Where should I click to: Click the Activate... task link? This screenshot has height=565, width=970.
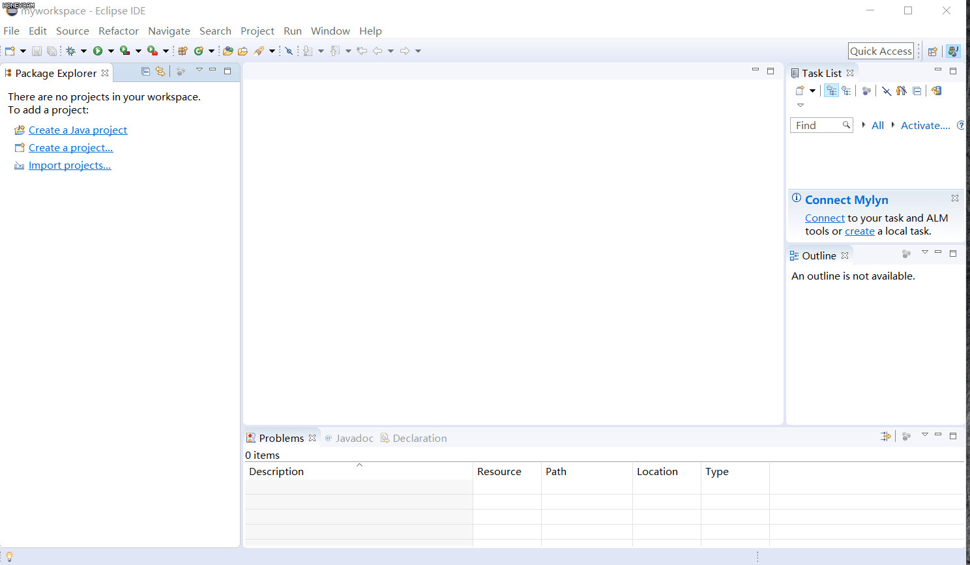point(926,125)
